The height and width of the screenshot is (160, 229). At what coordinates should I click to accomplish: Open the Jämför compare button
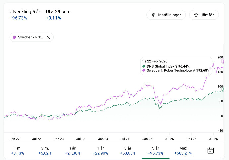pos(204,15)
